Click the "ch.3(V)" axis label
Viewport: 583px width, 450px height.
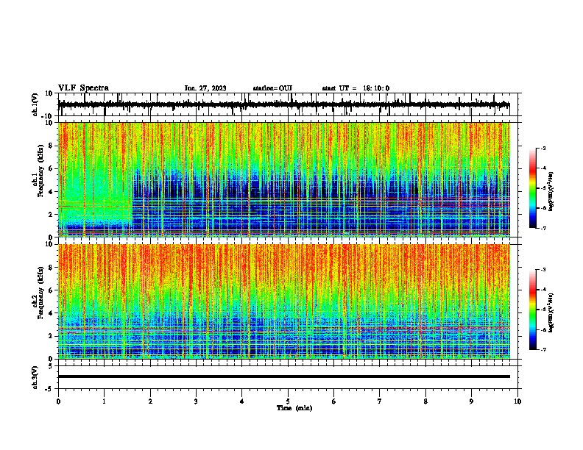coord(35,377)
